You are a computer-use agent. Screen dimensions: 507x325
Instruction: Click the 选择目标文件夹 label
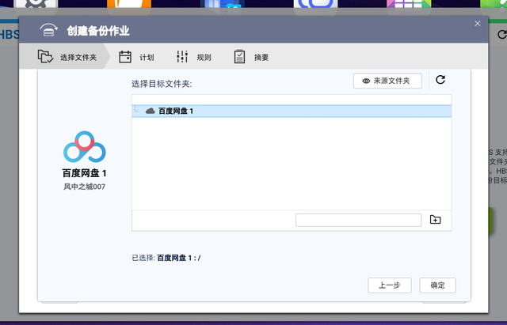162,84
